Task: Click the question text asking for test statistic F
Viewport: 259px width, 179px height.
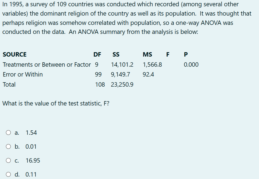Action: pyautogui.click(x=56, y=103)
